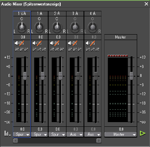Enable gang 1 fader link on 4 A
Image resolution: width=150 pixels, height=147 pixels.
(x=88, y=49)
